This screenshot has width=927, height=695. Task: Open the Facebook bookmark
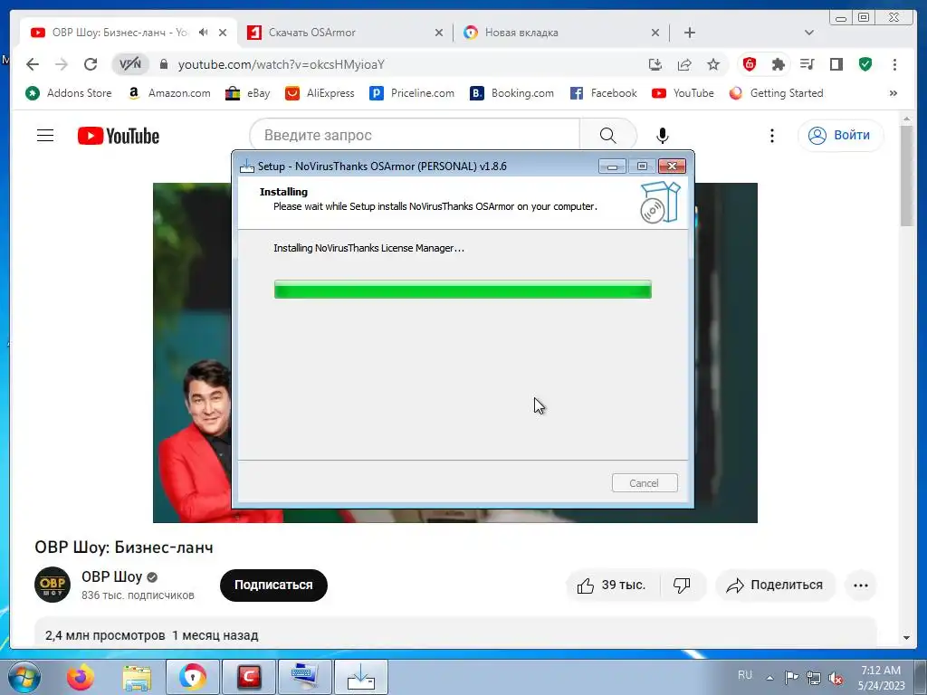pos(604,93)
